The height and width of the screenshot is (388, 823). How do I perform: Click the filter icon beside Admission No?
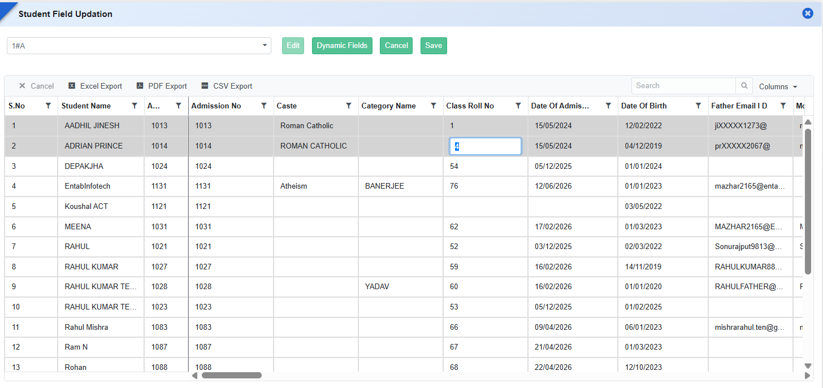pos(264,106)
